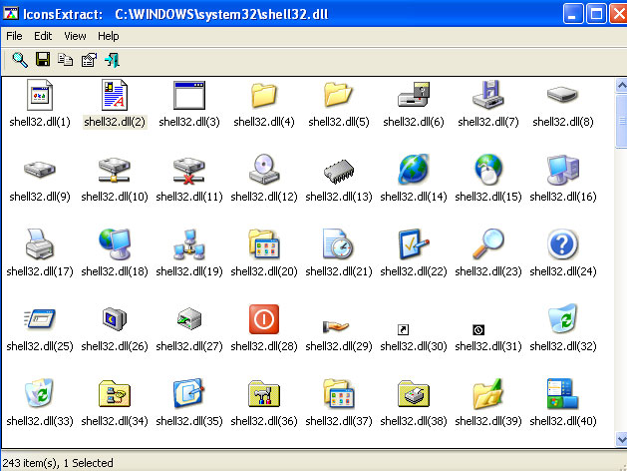627x471 pixels.
Task: Select the document icon shell32.dll(1)
Action: [x=40, y=95]
